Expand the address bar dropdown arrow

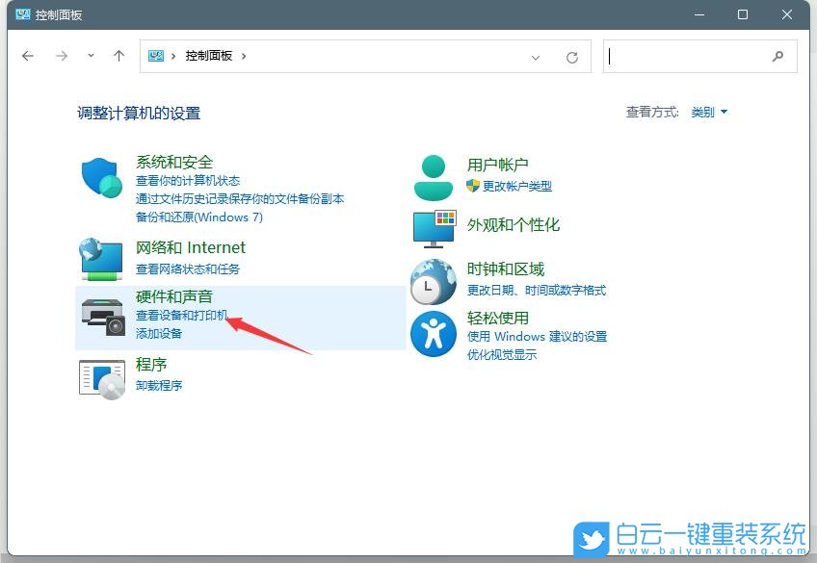coord(537,58)
